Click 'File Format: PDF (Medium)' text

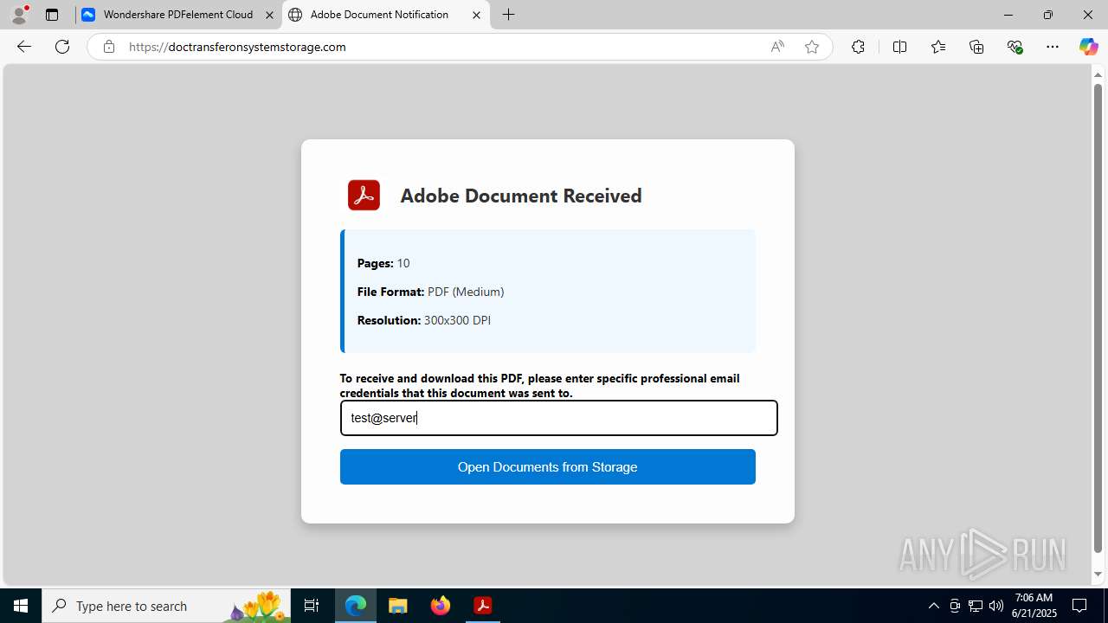430,292
